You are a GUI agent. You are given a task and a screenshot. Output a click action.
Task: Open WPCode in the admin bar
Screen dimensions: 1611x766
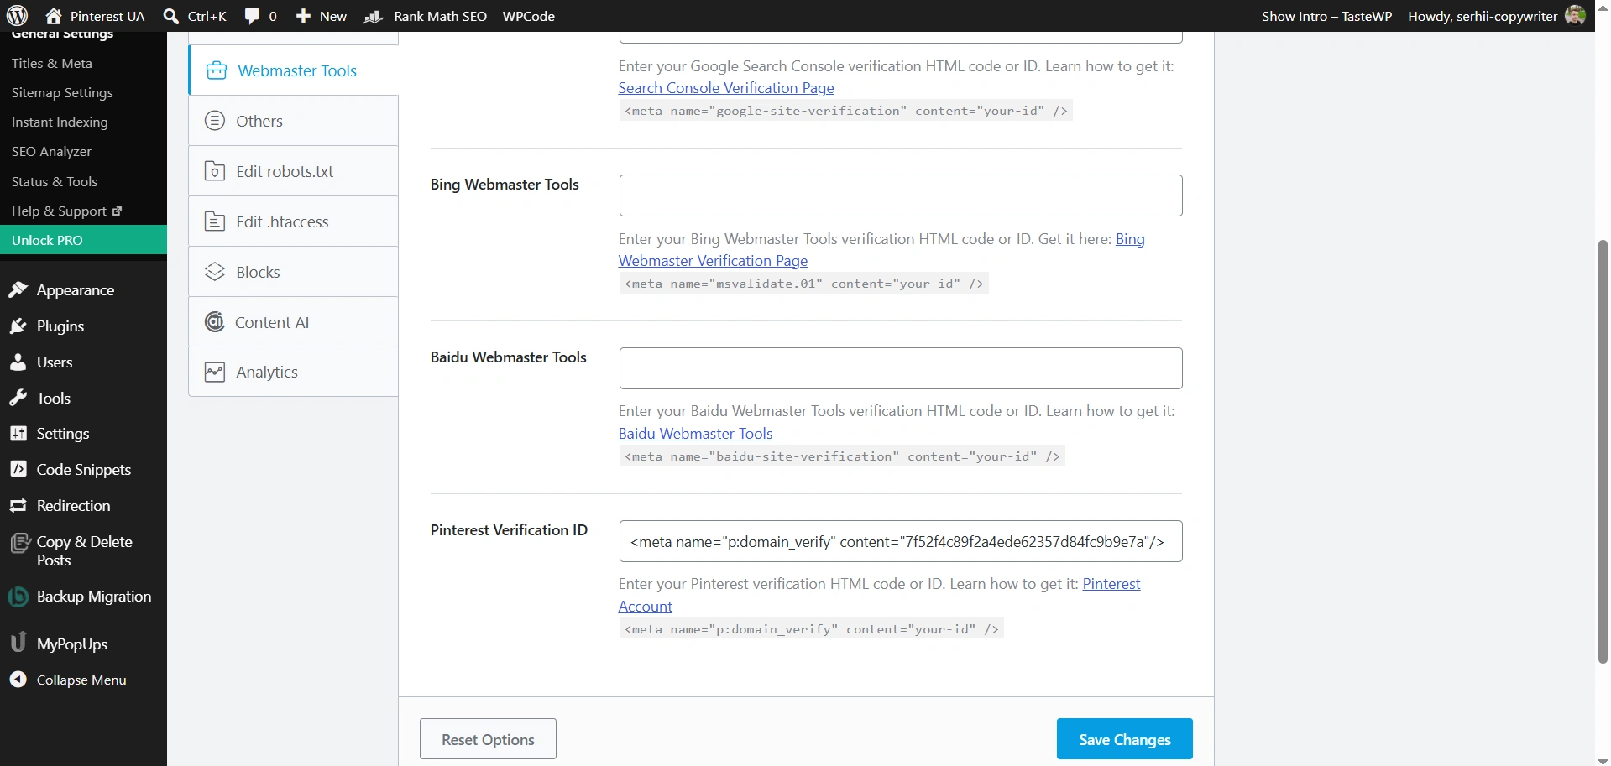coord(528,16)
